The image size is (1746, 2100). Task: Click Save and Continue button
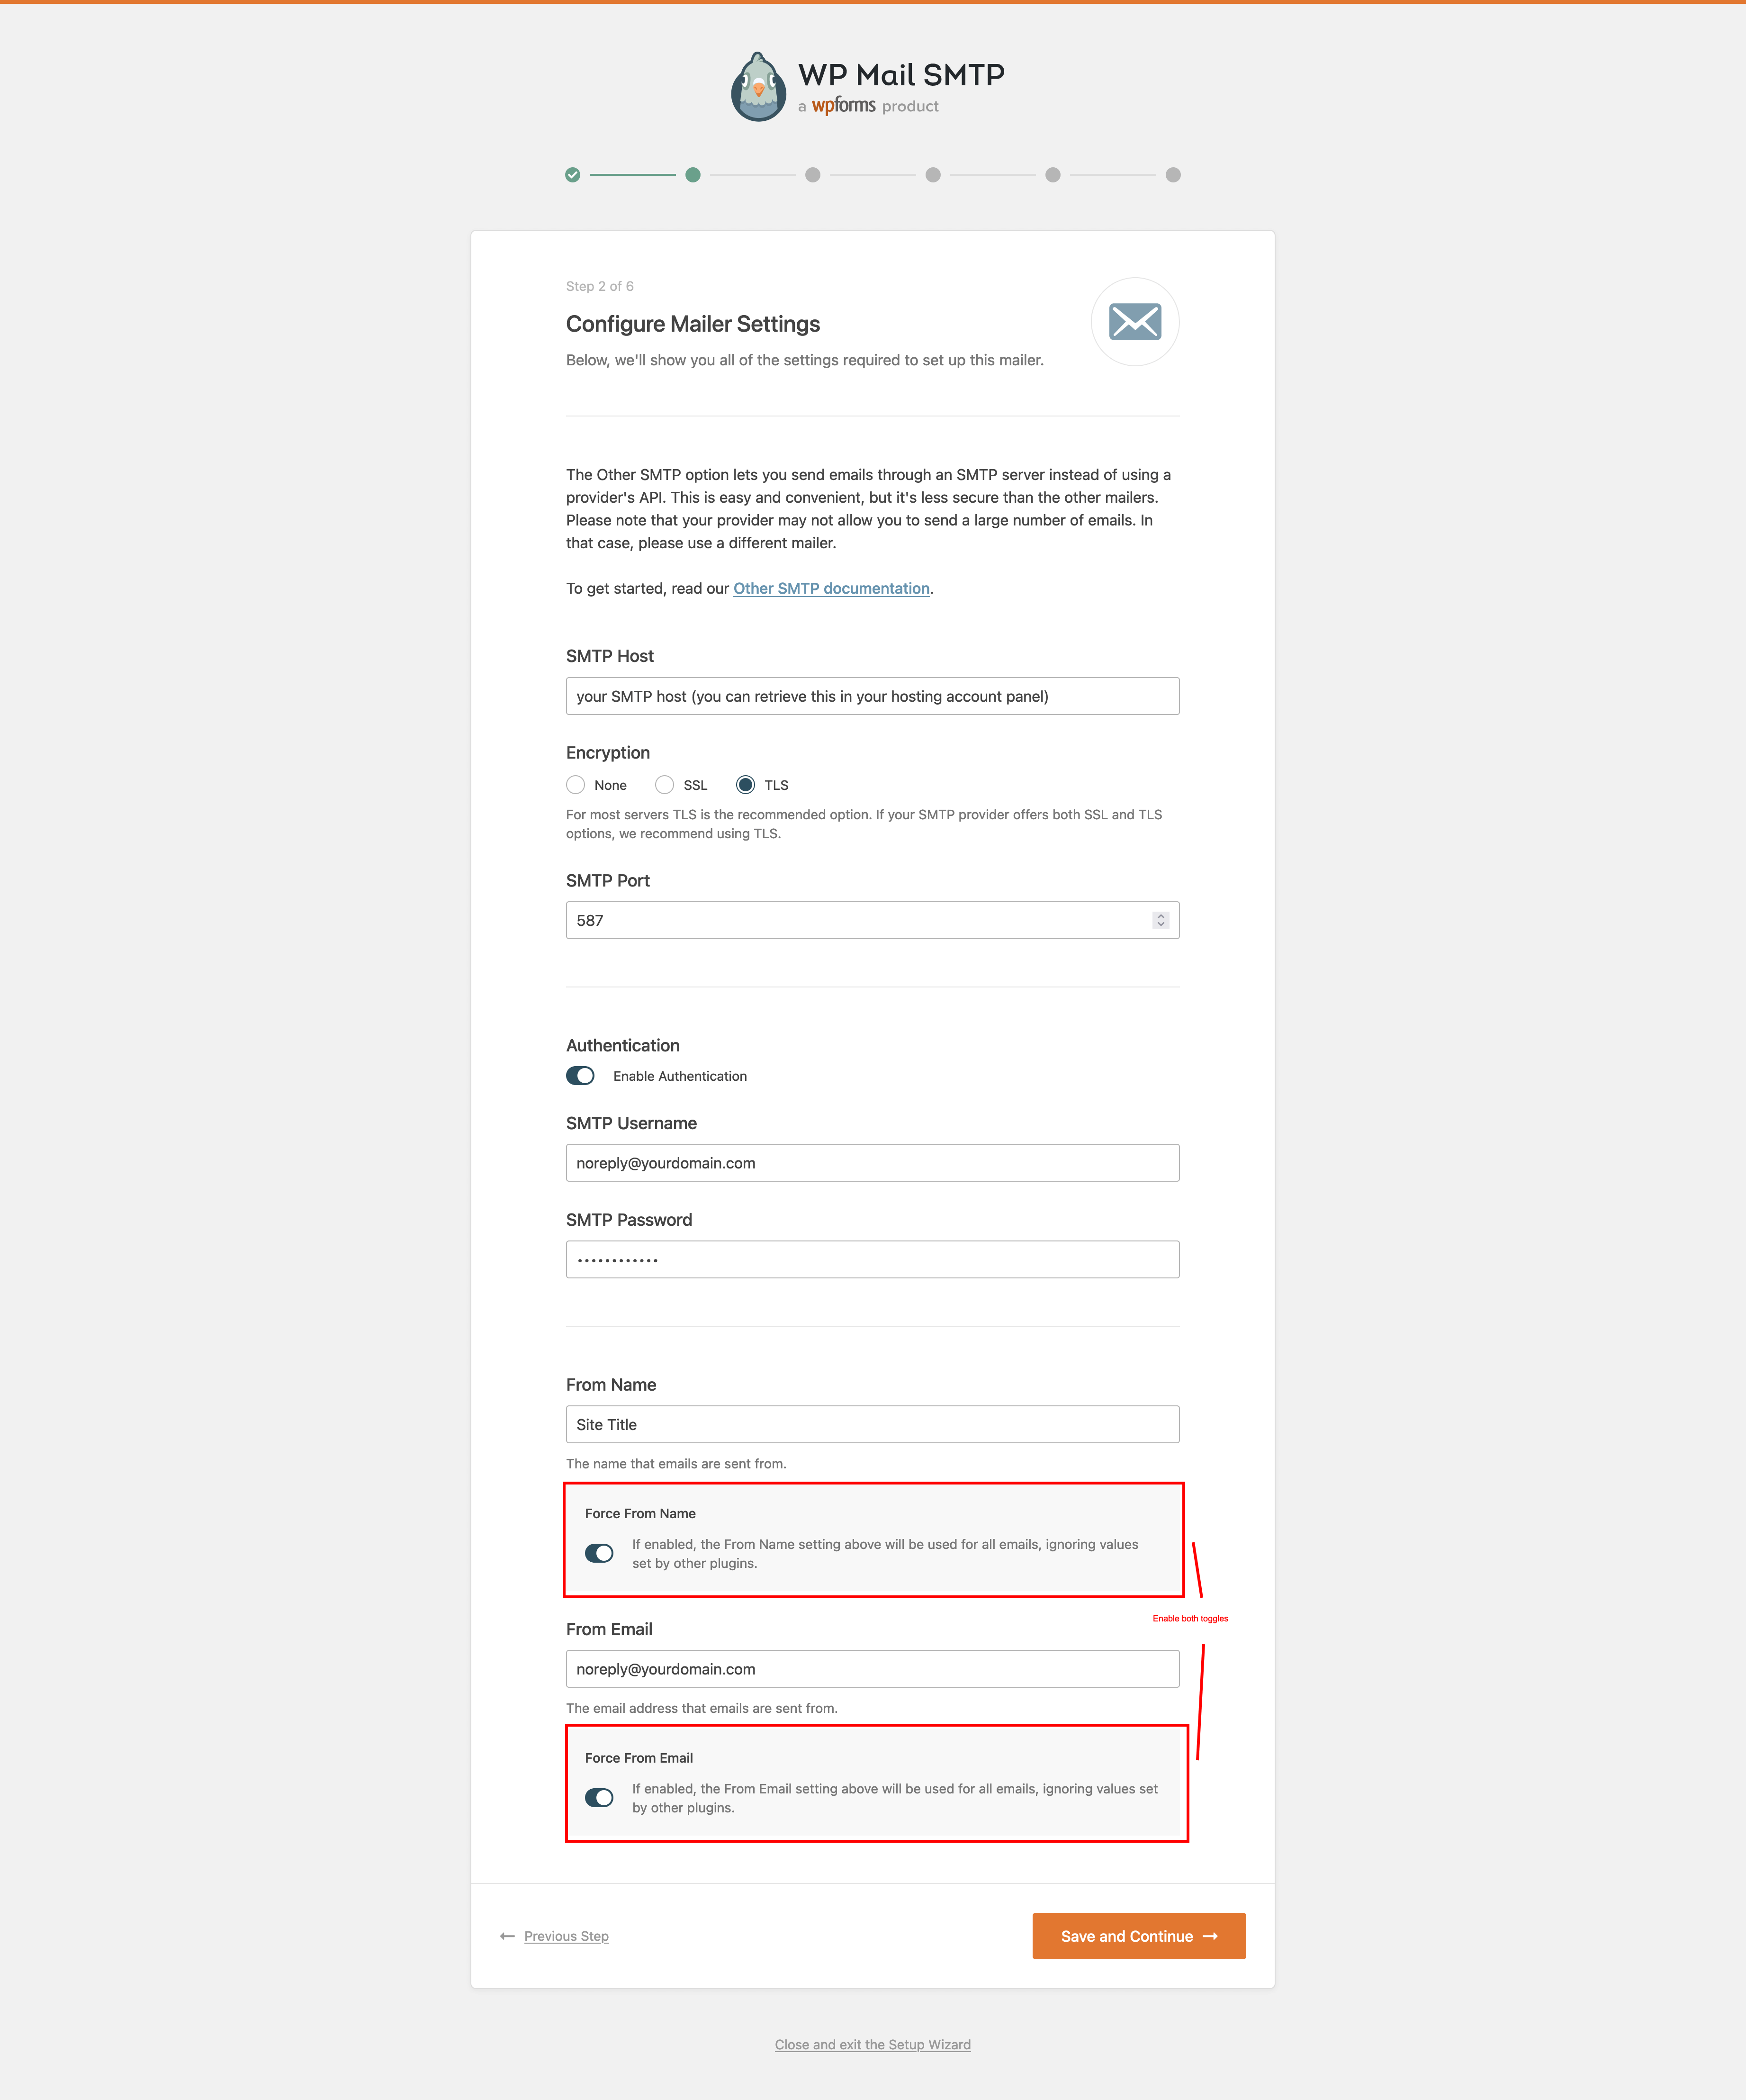[1138, 1936]
